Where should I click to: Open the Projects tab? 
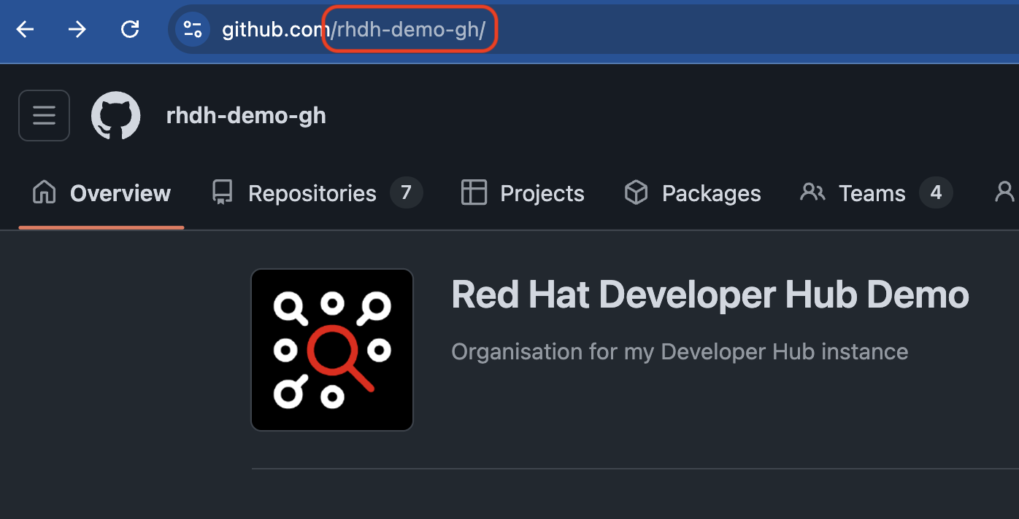(x=523, y=193)
